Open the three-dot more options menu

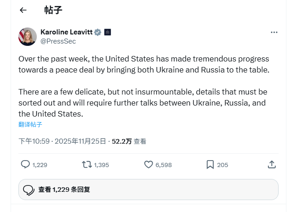[x=274, y=32]
